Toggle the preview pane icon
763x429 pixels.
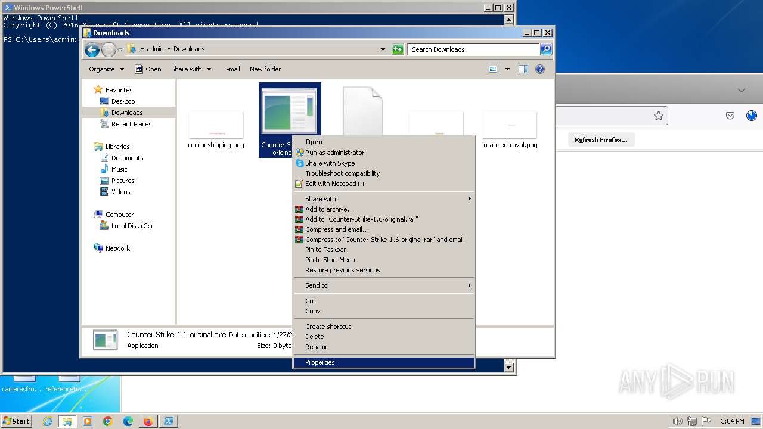pos(523,69)
